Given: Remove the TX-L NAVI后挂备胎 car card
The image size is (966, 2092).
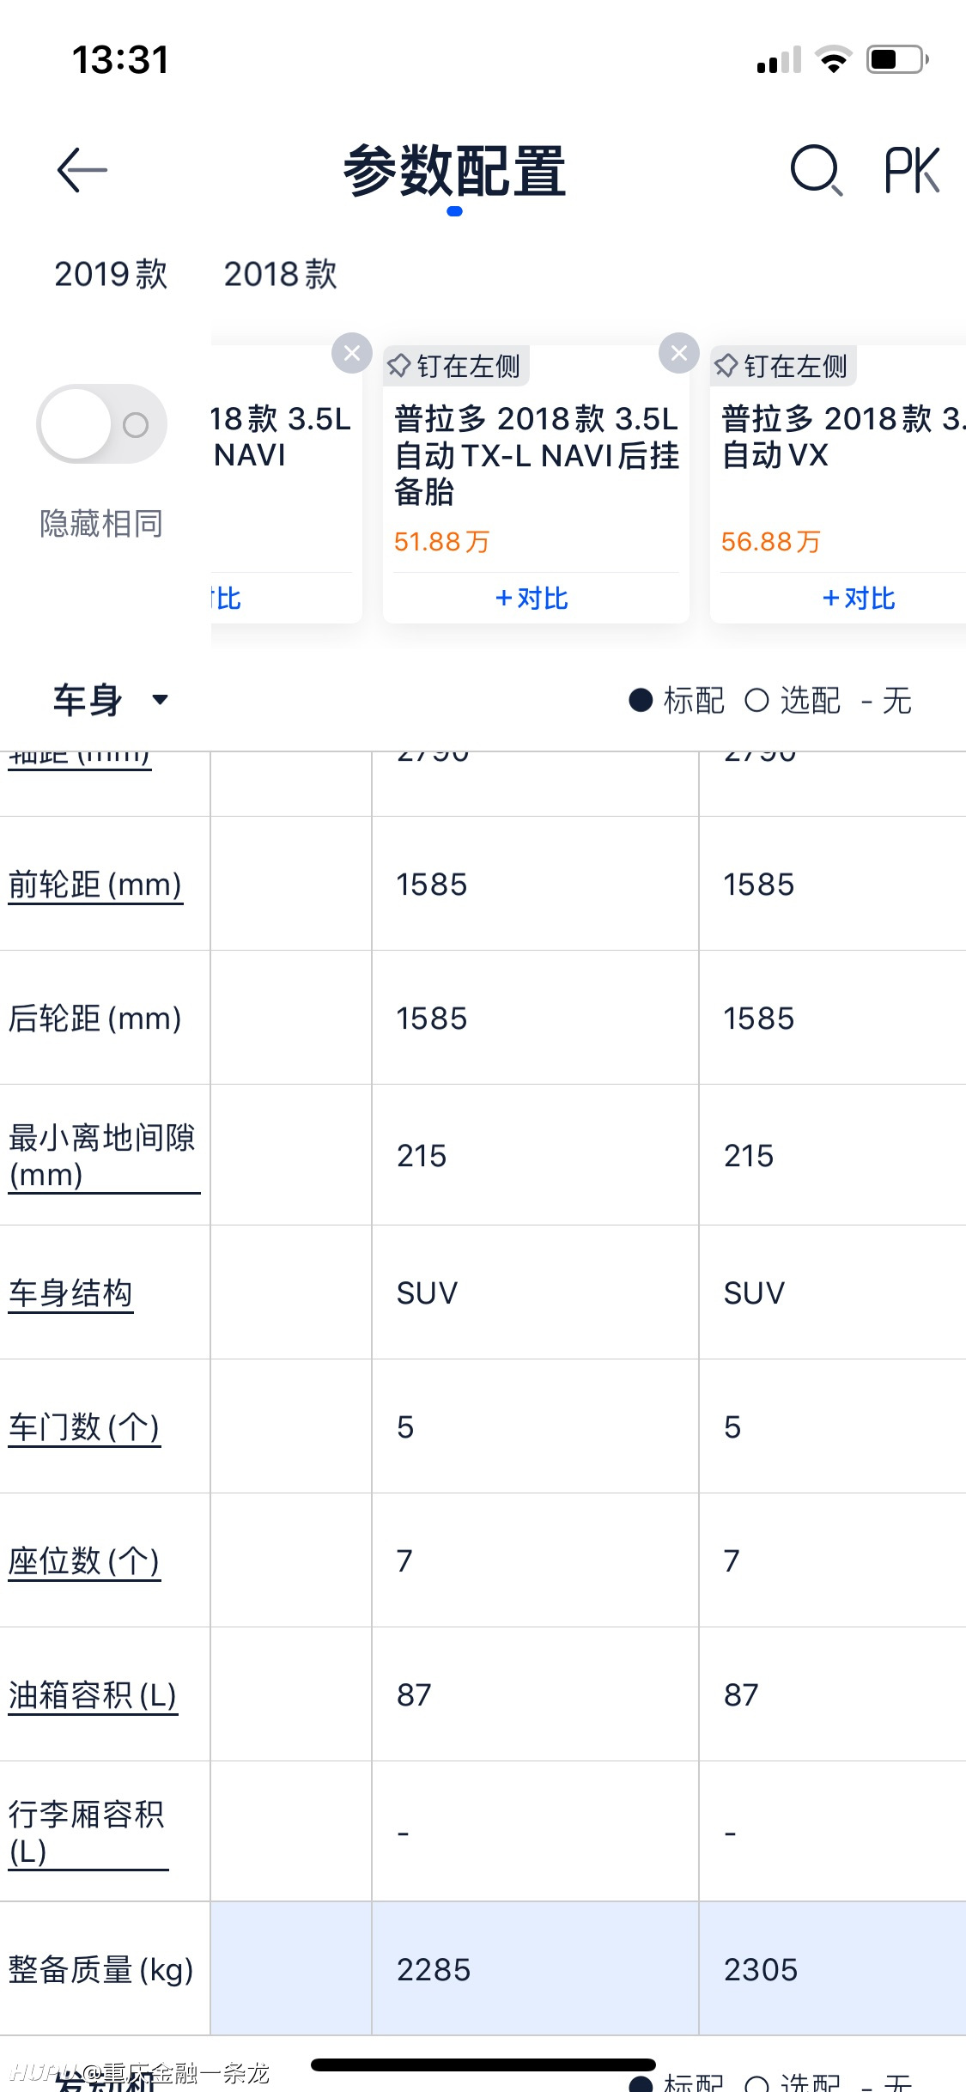Looking at the screenshot, I should click(x=678, y=353).
